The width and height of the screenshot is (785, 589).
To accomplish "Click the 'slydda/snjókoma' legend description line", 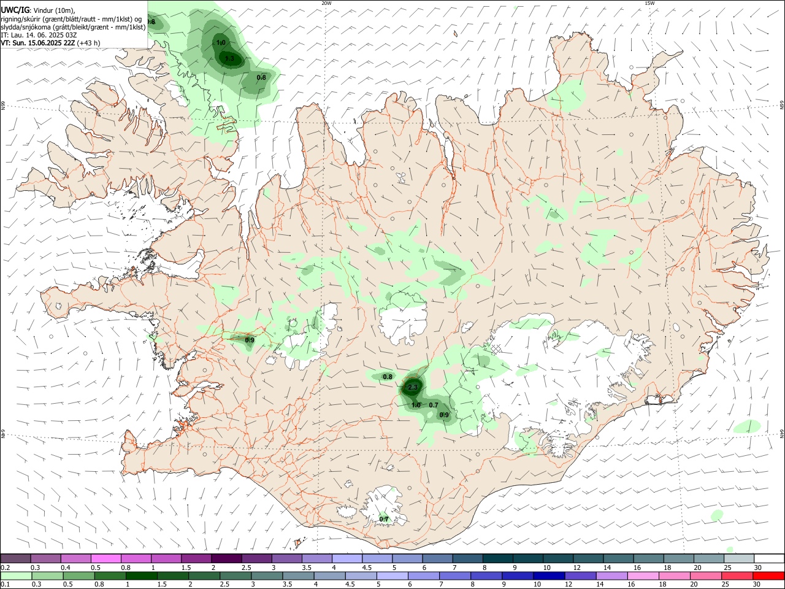I will pos(72,27).
